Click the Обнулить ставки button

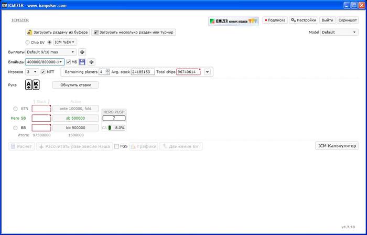tap(75, 85)
